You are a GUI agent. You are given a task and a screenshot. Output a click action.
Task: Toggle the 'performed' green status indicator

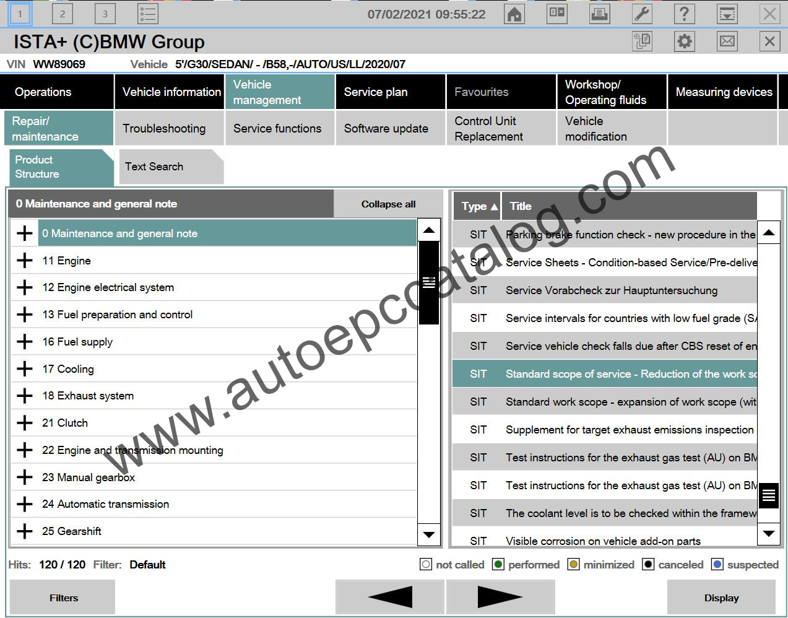click(x=498, y=564)
